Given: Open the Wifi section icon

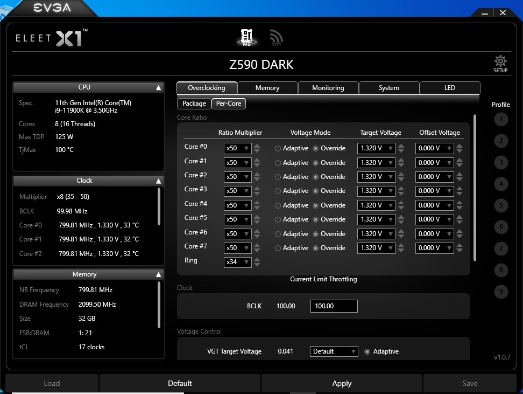Looking at the screenshot, I should click(x=277, y=38).
